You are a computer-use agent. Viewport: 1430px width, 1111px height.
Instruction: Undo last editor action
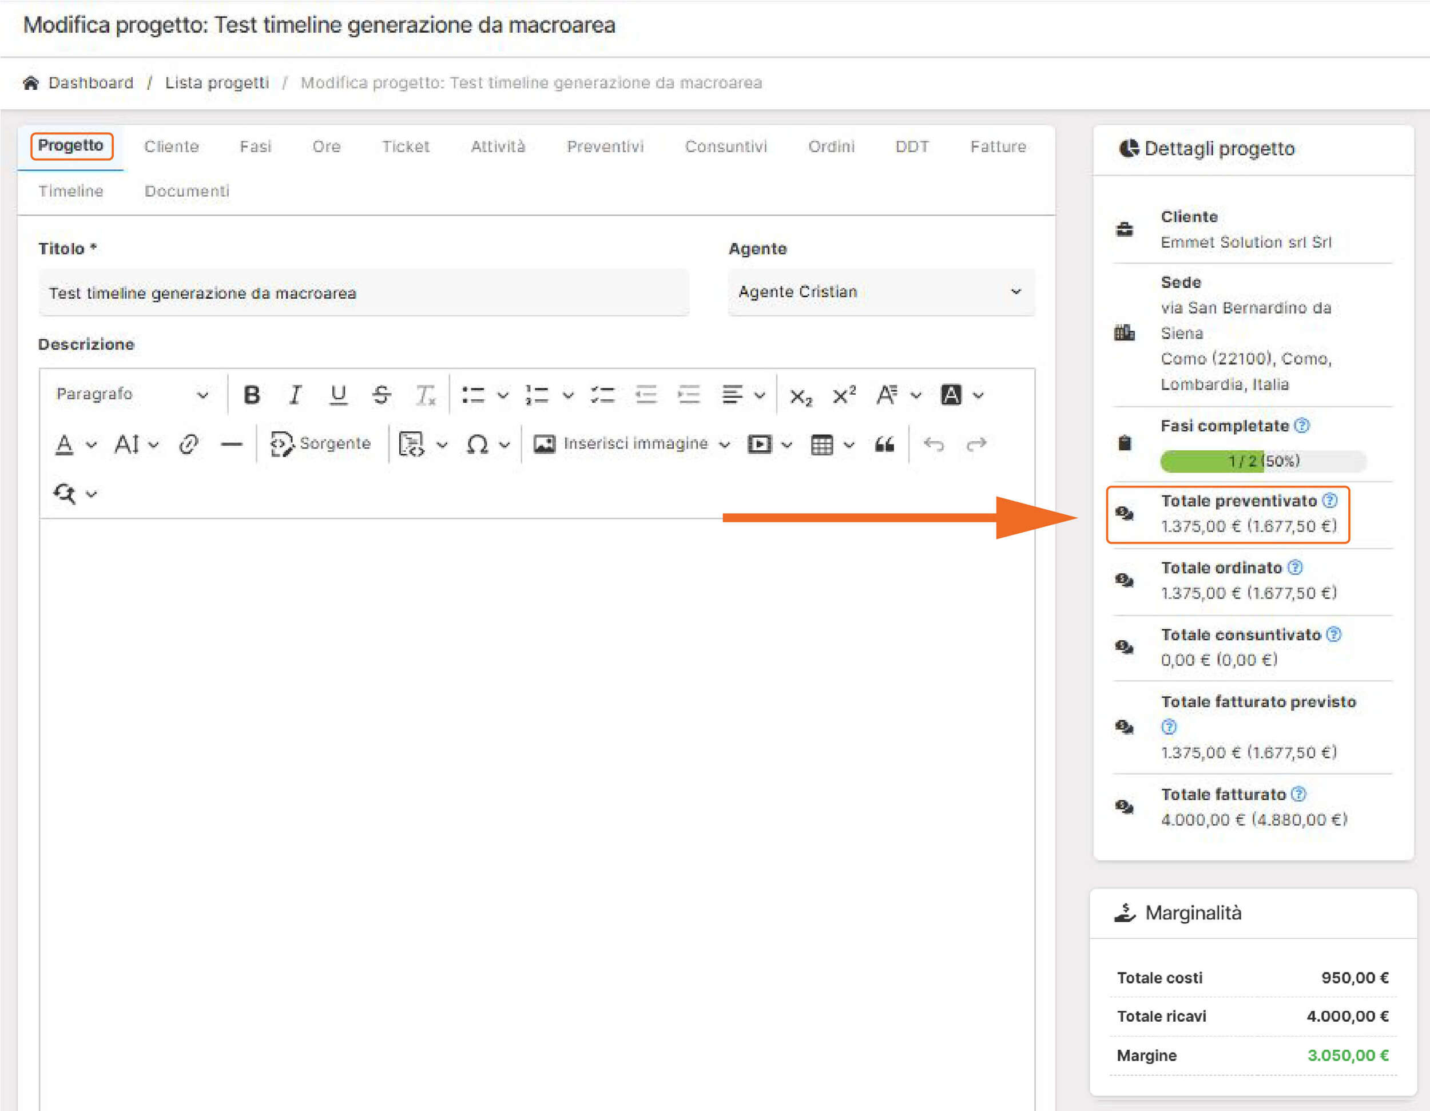coord(933,445)
